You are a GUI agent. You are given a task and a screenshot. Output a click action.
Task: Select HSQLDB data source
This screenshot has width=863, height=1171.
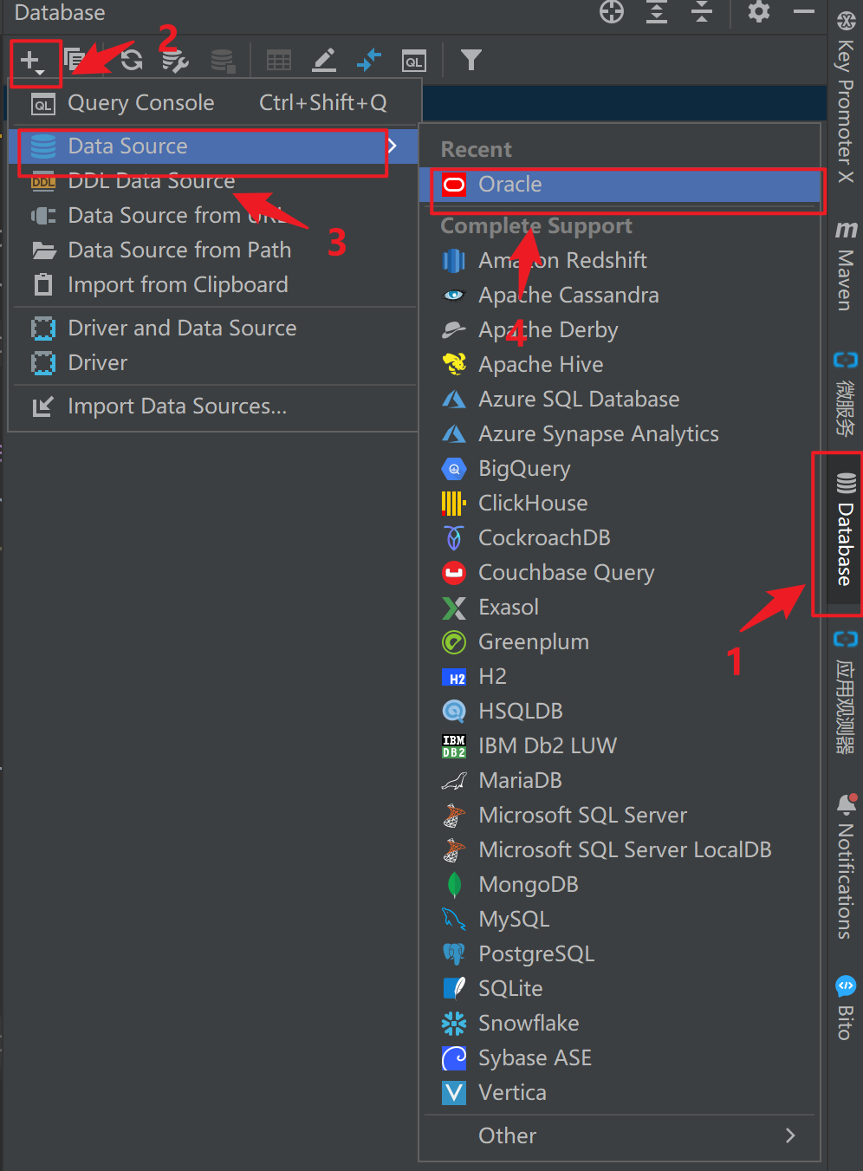click(x=620, y=712)
